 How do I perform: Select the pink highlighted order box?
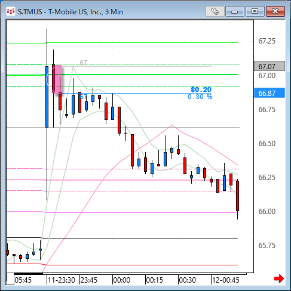click(x=58, y=79)
